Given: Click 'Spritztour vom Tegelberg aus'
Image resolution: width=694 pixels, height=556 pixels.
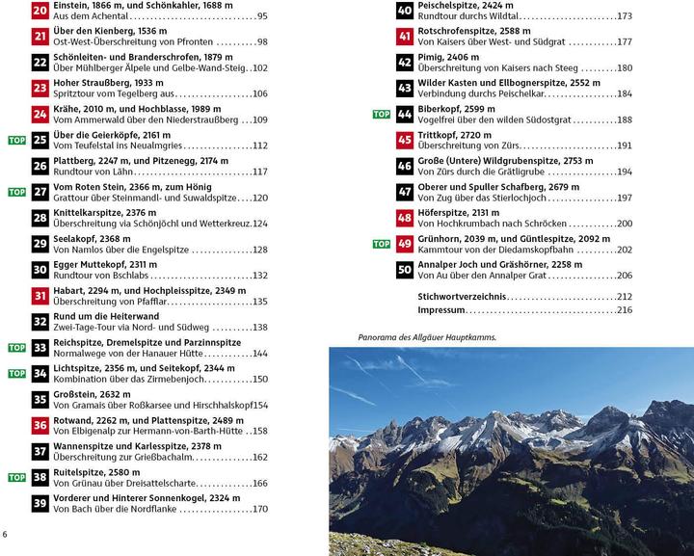Looking at the screenshot, I should click(x=114, y=93).
